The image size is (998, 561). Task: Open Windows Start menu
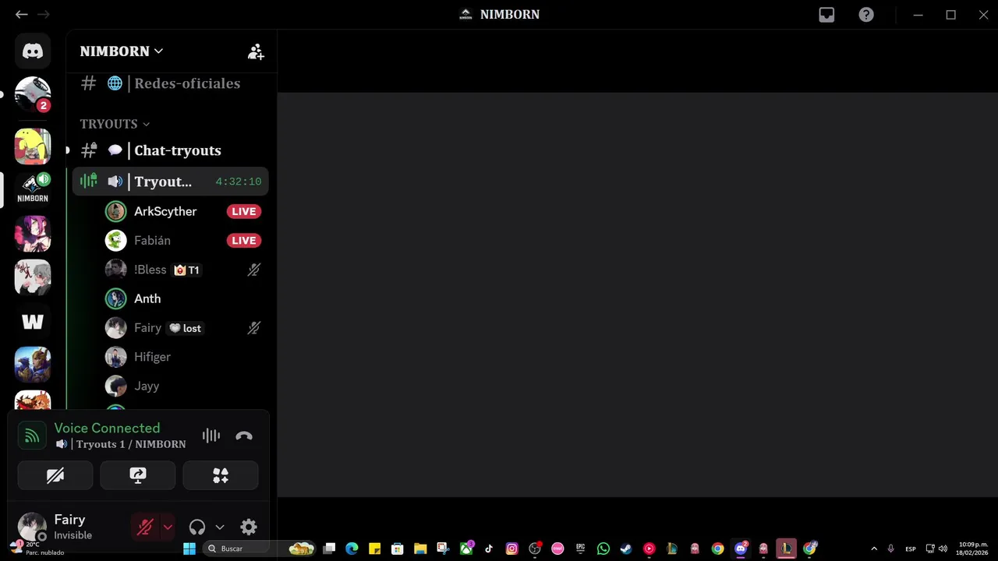pos(189,549)
